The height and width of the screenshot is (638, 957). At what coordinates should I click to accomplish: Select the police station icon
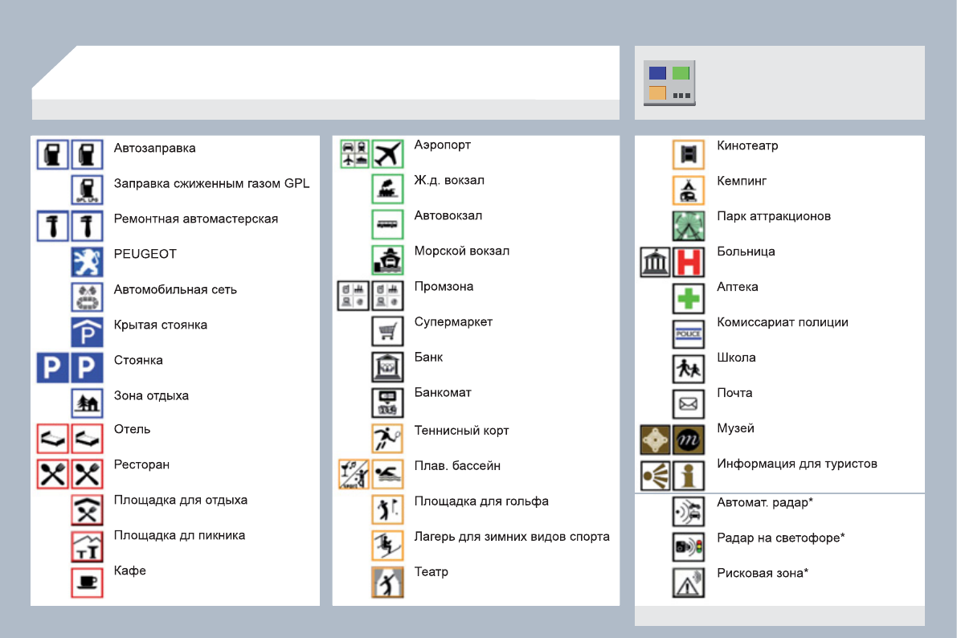[688, 333]
